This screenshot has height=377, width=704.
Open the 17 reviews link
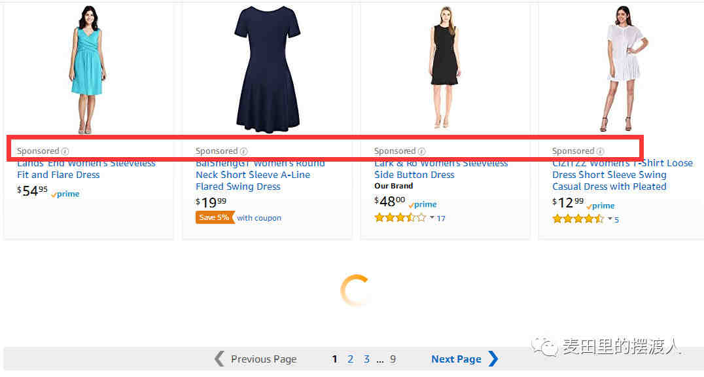coord(441,219)
